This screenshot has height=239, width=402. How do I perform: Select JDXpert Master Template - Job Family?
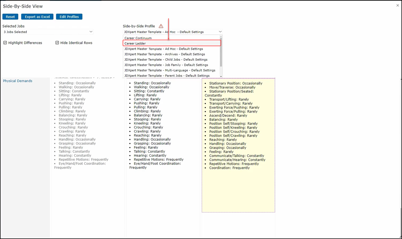166,65
